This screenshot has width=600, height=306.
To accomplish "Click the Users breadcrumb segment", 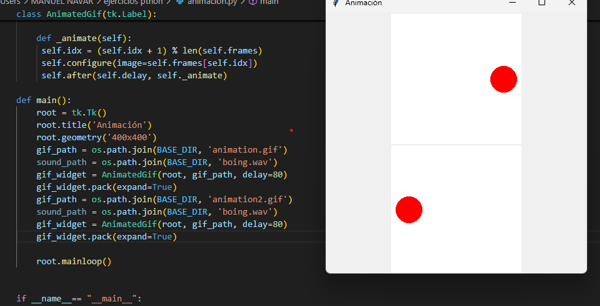I will [x=10, y=2].
